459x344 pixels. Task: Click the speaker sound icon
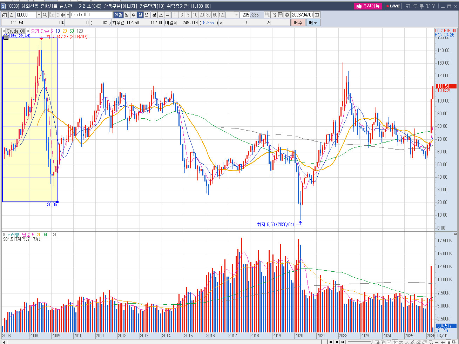tap(63, 15)
